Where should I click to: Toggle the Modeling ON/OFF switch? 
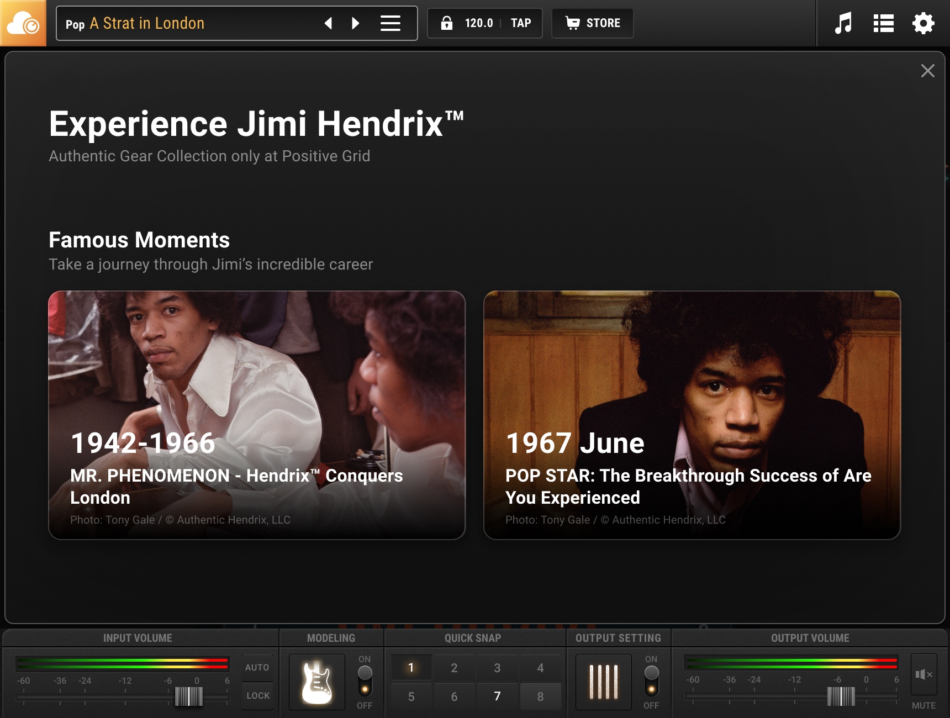(x=365, y=681)
